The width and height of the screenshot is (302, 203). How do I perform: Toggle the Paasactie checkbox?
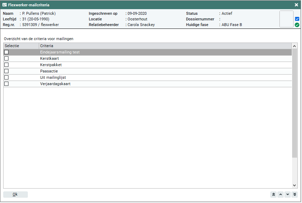[x=6, y=71]
